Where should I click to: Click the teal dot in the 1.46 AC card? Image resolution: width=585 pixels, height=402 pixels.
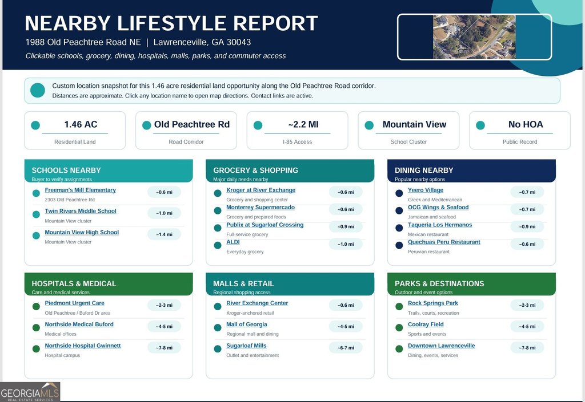[35, 125]
